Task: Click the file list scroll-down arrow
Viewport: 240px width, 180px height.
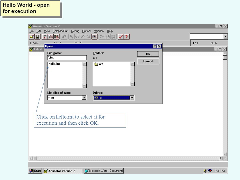Action: point(84,86)
